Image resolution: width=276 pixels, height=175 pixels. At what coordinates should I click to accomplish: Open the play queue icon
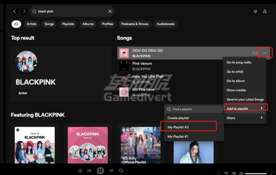(226, 173)
